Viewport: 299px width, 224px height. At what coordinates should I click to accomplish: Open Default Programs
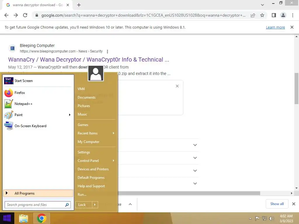[x=91, y=178]
